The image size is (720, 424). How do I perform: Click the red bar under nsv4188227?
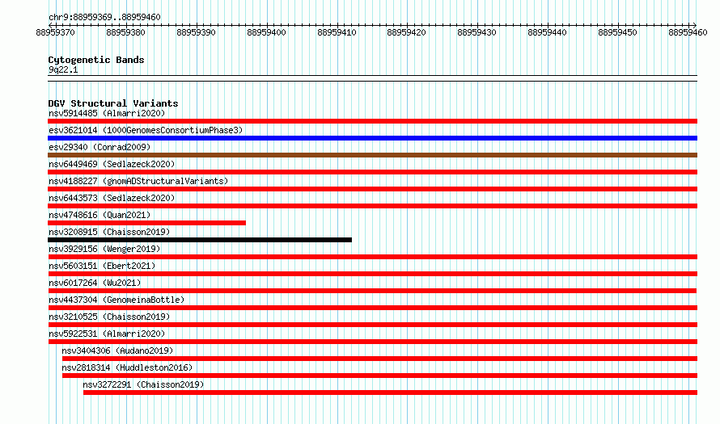(372, 189)
